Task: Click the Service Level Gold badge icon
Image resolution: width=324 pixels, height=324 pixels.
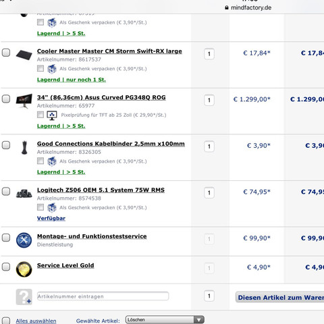Action: click(x=24, y=269)
